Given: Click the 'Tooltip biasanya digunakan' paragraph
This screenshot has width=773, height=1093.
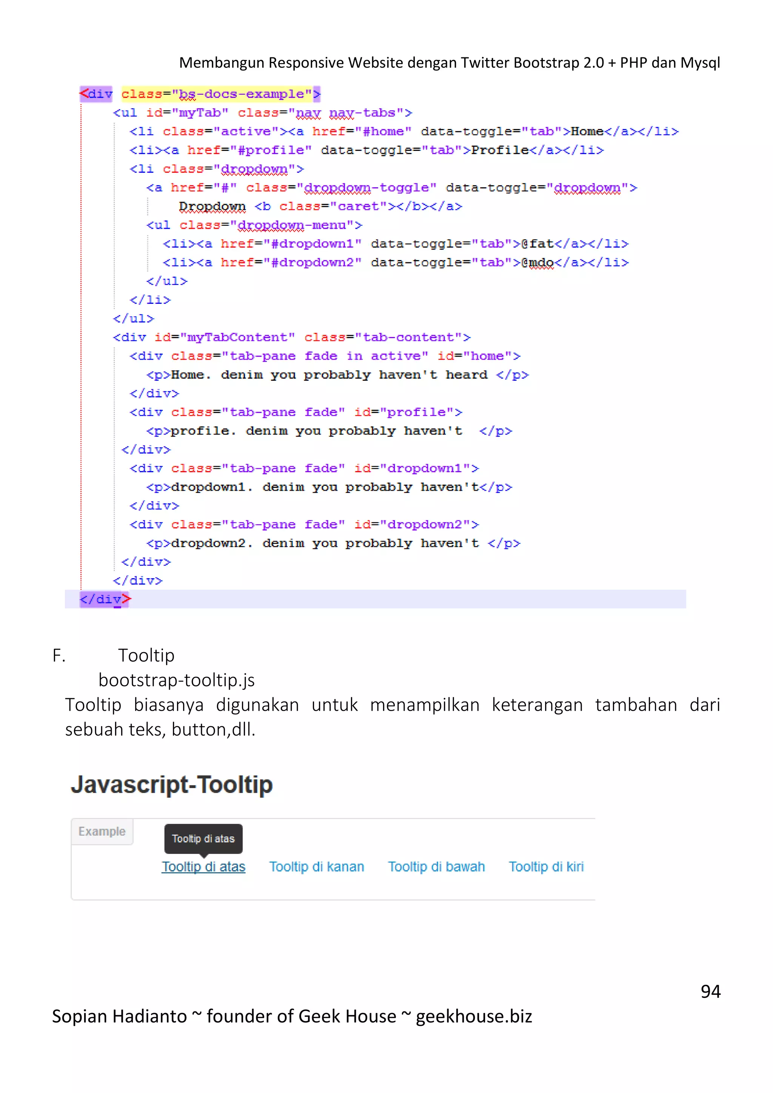Looking at the screenshot, I should [x=393, y=717].
